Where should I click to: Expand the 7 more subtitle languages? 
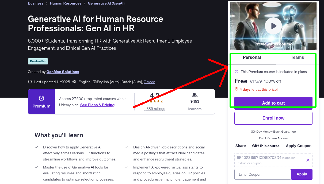coord(149,82)
